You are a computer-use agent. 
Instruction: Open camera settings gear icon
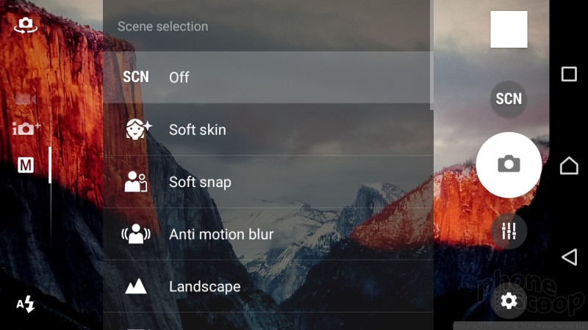(509, 301)
